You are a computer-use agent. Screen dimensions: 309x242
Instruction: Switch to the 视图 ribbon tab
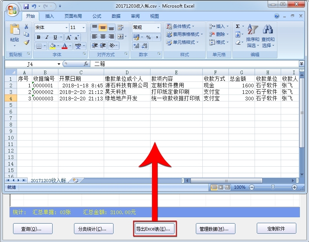(154, 16)
